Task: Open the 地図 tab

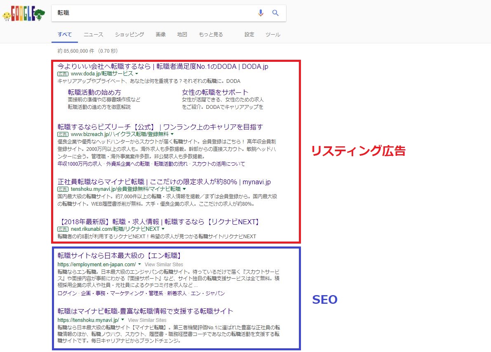Action: point(182,35)
